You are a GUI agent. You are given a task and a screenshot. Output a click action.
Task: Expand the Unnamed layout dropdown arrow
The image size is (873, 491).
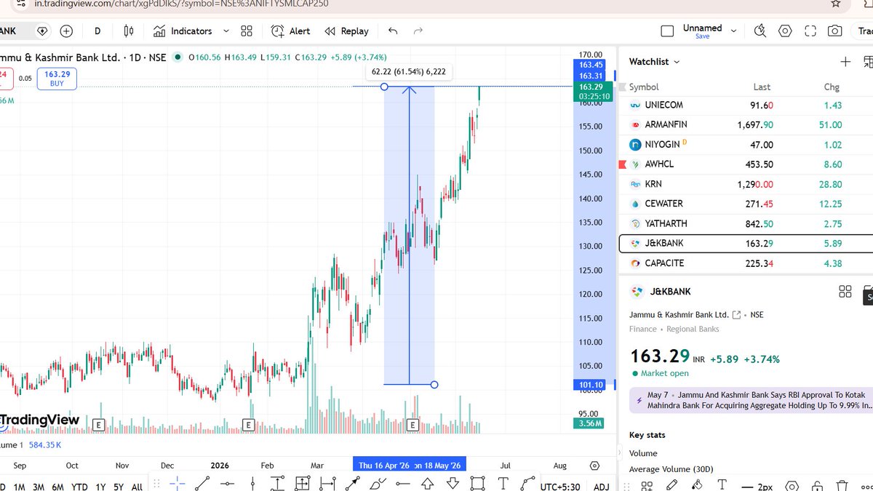tap(733, 31)
